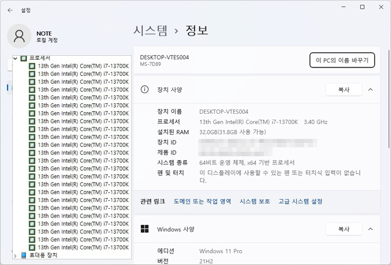Click the 설정 window title
391x265 pixels.
pos(26,10)
